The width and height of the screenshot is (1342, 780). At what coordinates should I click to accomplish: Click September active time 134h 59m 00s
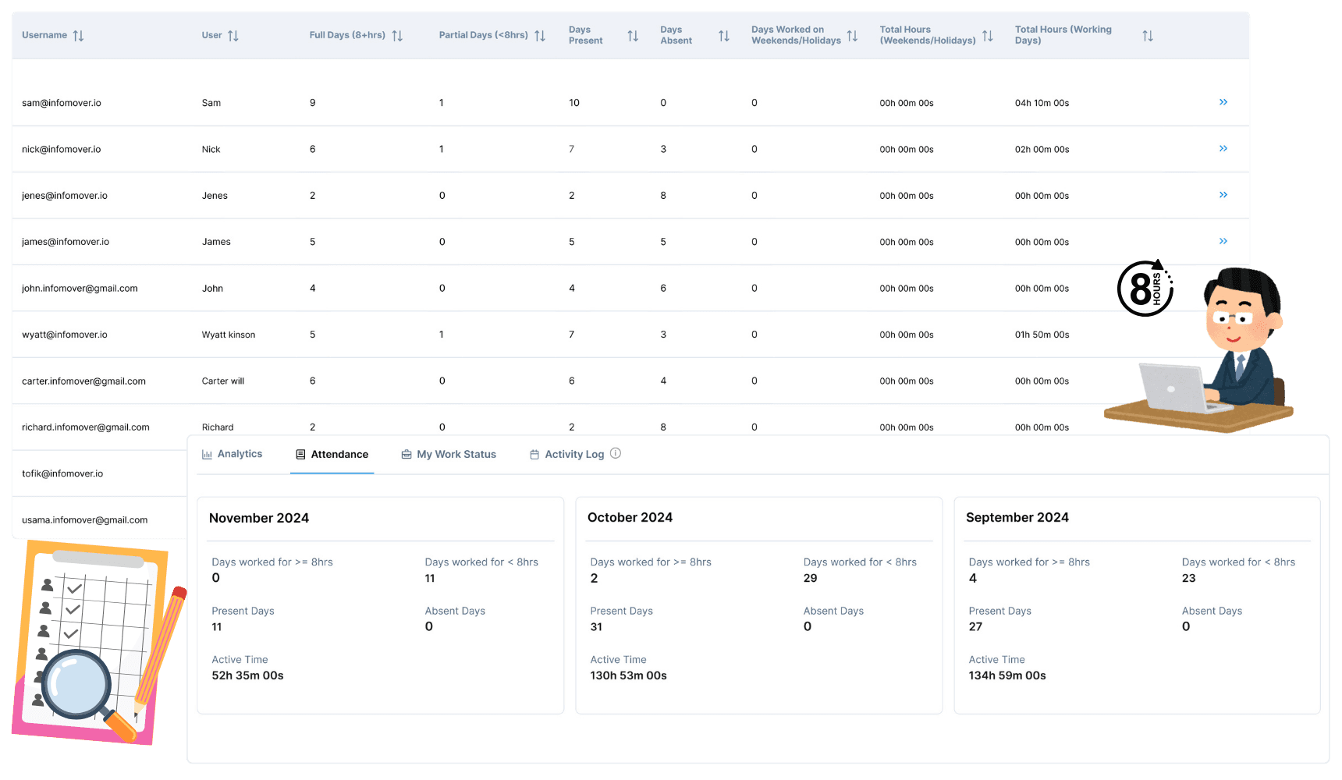(x=1007, y=675)
